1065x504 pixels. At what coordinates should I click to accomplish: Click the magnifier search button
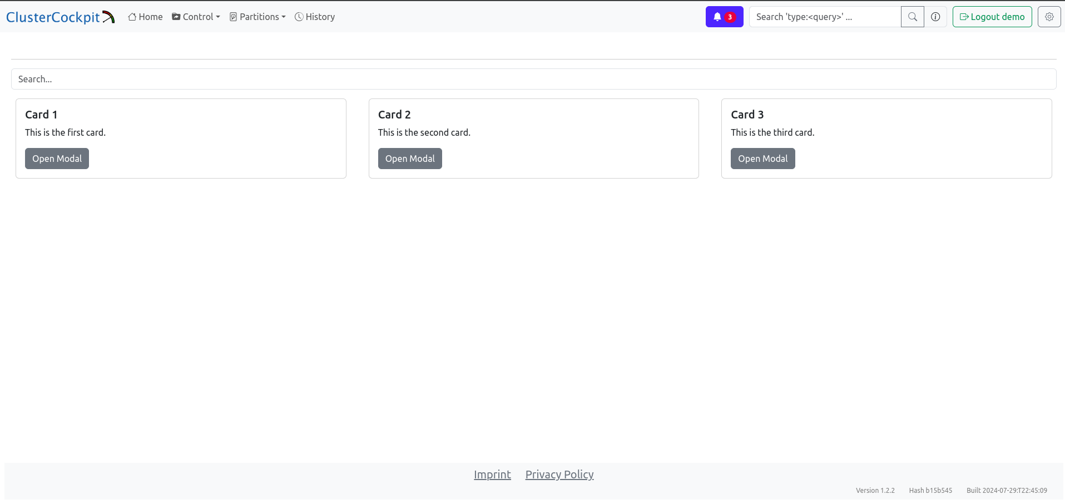[x=912, y=17]
